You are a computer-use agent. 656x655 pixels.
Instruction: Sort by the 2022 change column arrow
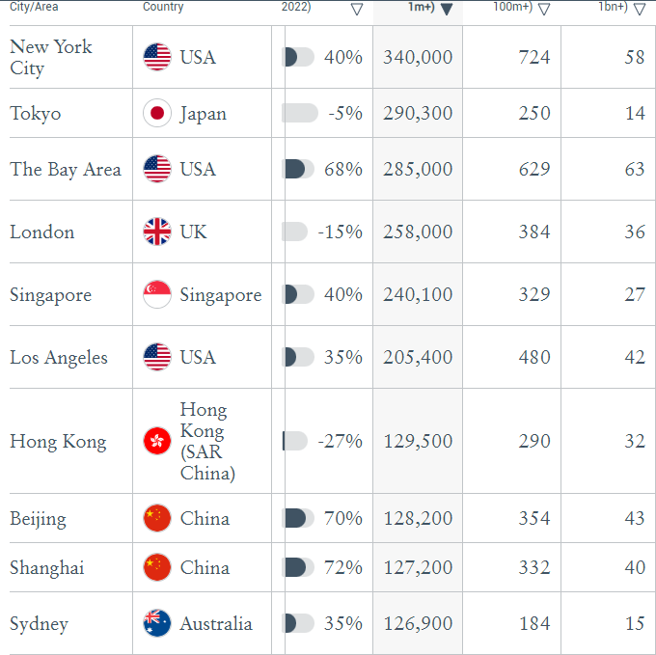(357, 9)
